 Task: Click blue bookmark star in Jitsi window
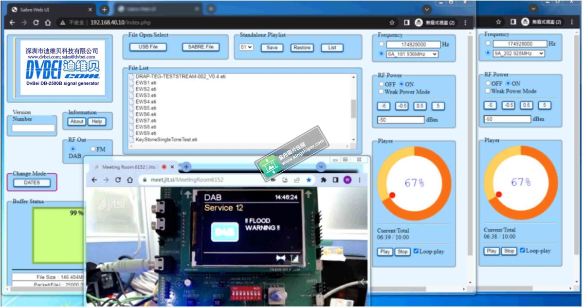309,180
